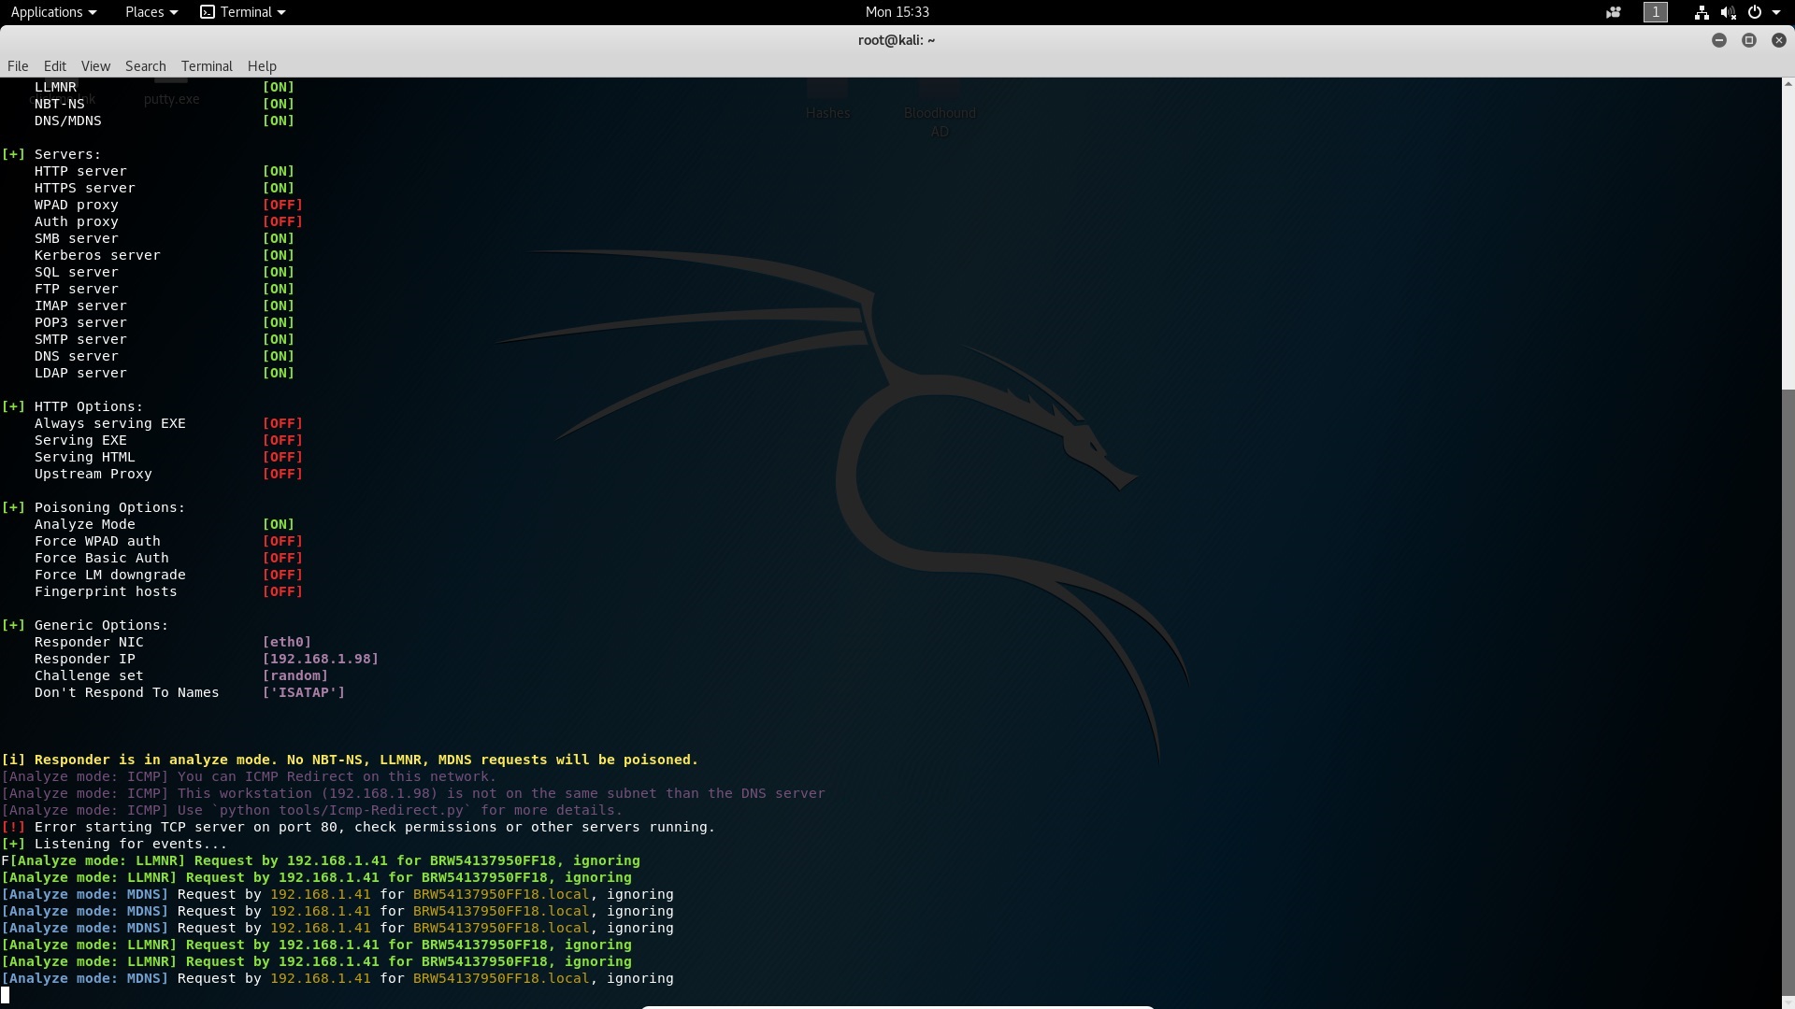Open the Search menu

pyautogui.click(x=146, y=66)
